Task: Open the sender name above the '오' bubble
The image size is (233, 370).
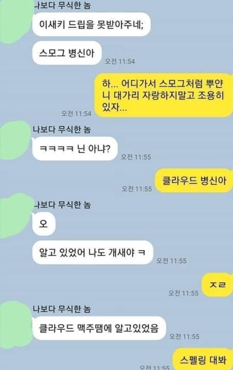Action: pyautogui.click(x=62, y=205)
